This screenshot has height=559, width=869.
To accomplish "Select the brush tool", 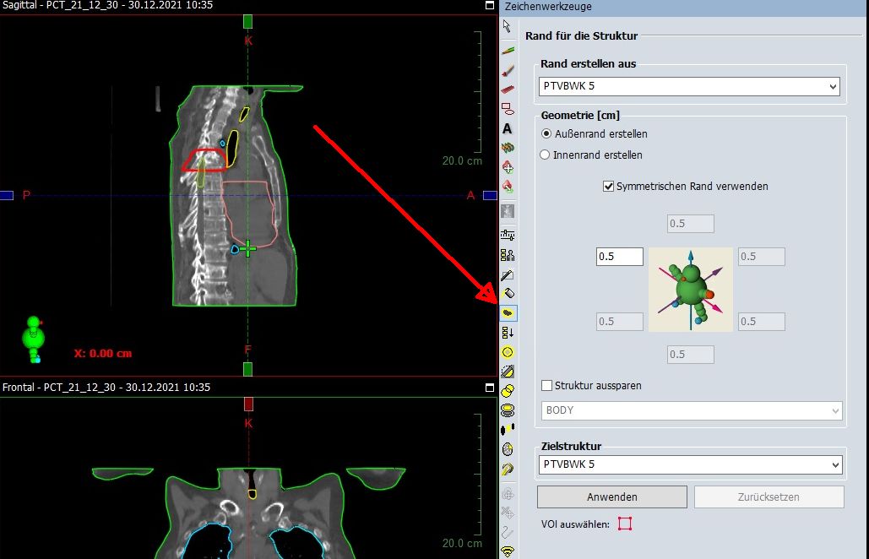I will (x=508, y=71).
